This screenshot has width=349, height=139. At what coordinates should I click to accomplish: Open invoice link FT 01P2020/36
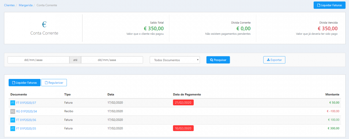[x=26, y=120]
